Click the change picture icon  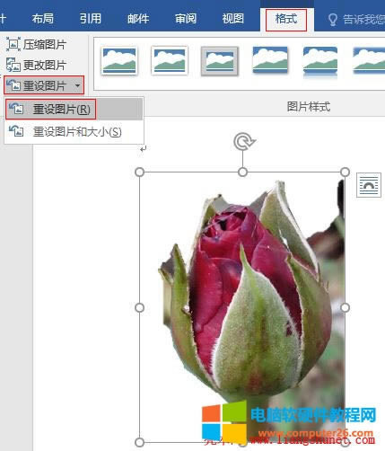(13, 65)
